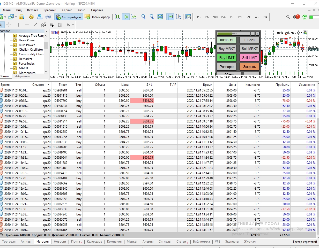Image resolution: width=319 pixels, height=248 pixels.
Task: Switch timeframe to M15
Action: 215,17
